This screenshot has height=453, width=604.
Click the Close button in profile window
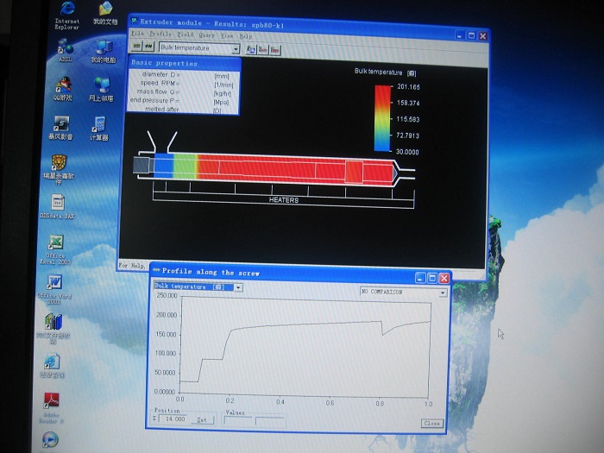(431, 424)
